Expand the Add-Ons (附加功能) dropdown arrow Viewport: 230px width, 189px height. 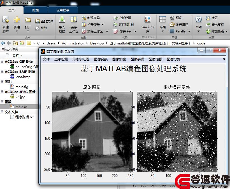tap(227, 31)
